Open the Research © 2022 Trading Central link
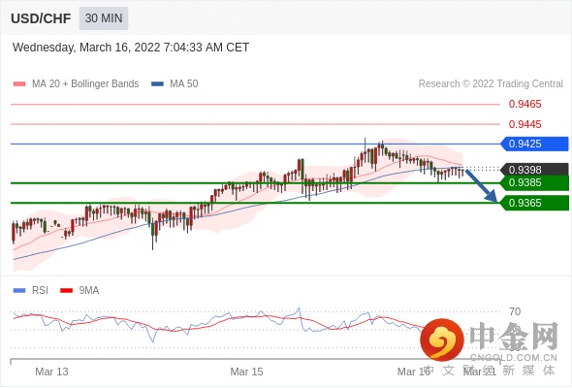Viewport: 572px width, 388px height. coord(491,84)
